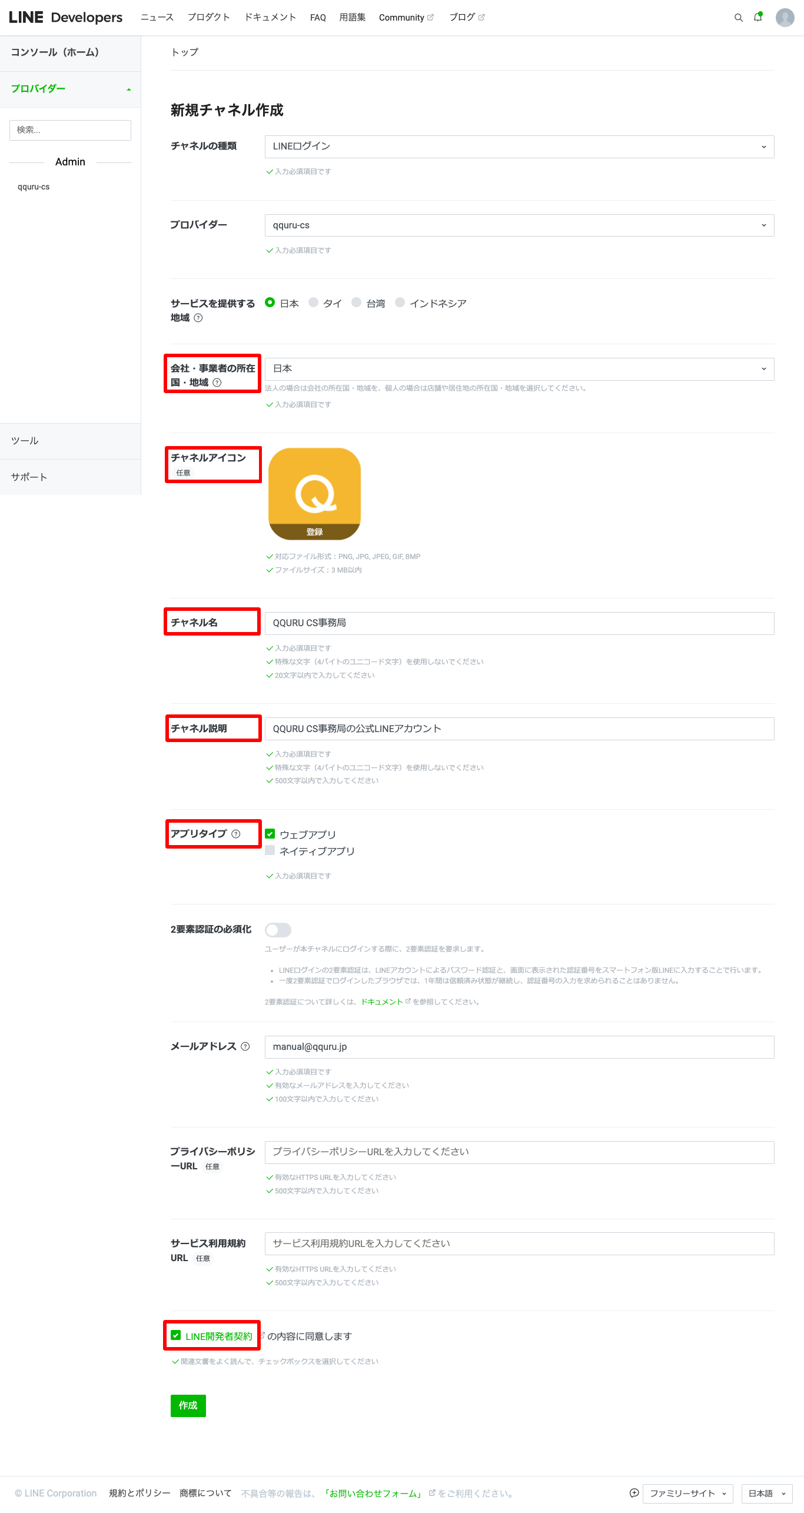Image resolution: width=804 pixels, height=1513 pixels.
Task: Click the プライバシーポリシーURL input field
Action: tap(519, 1152)
